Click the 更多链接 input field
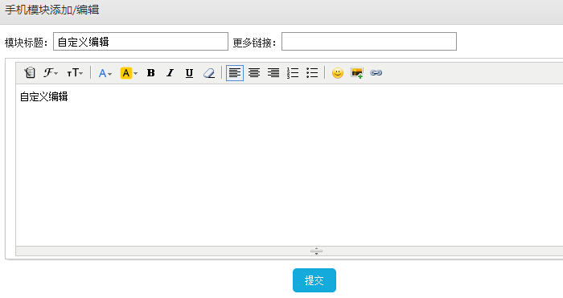 pos(369,41)
